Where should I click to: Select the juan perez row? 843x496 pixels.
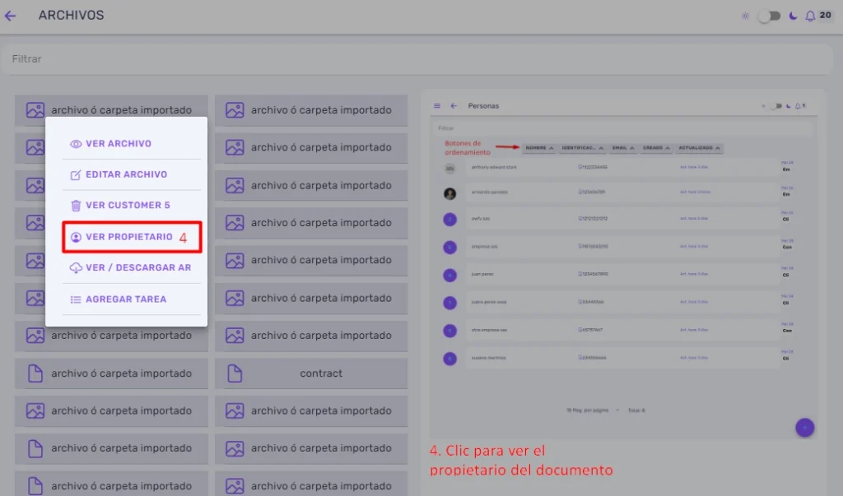tap(623, 274)
